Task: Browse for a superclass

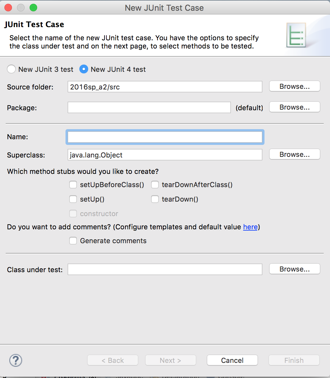Action: coord(294,154)
